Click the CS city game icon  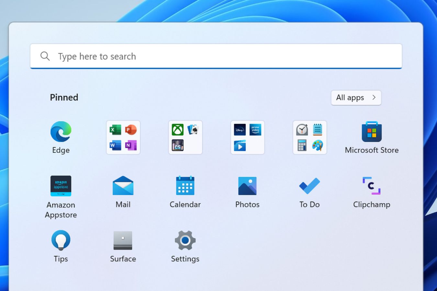pos(178,145)
